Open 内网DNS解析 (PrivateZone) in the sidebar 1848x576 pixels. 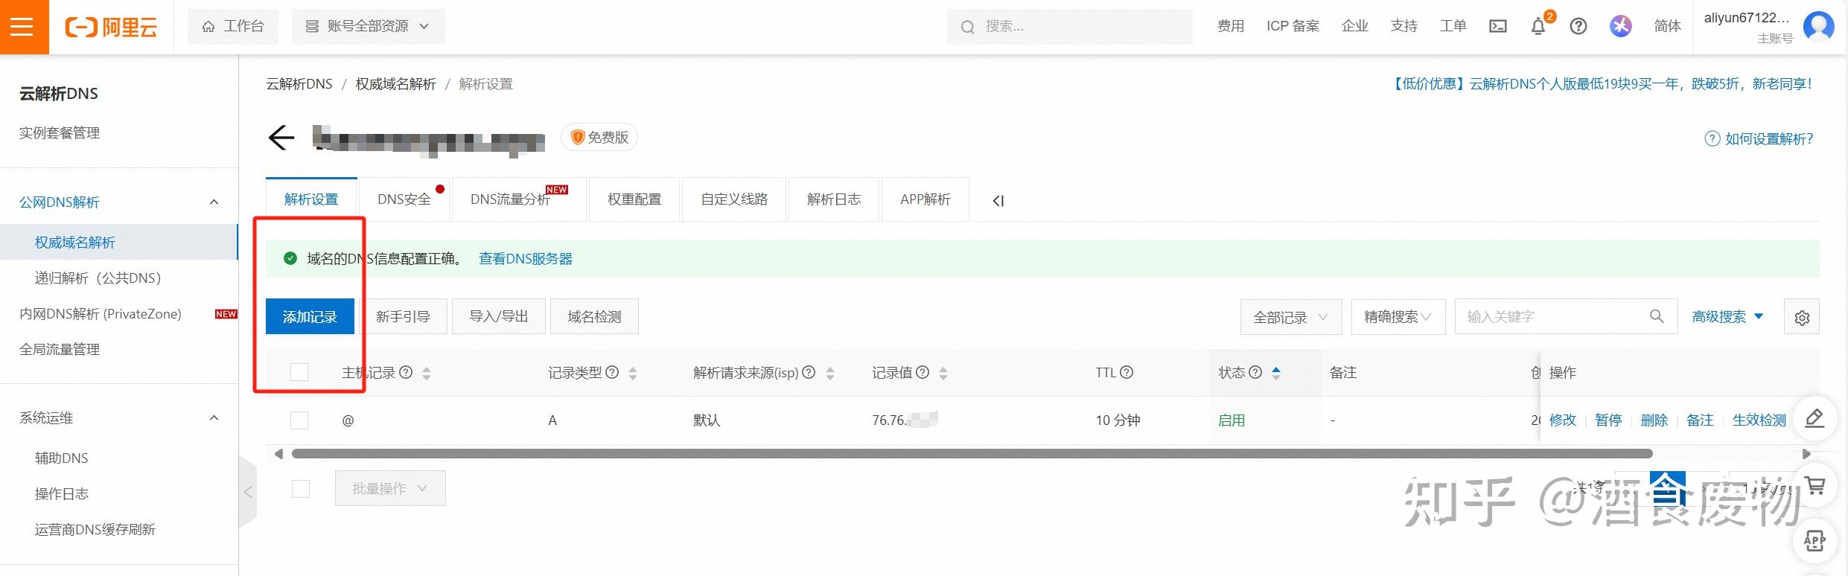point(101,314)
